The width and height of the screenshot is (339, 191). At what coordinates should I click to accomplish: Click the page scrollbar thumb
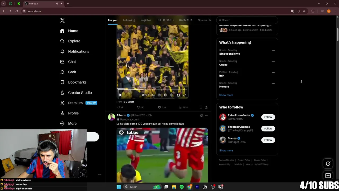[338, 34]
